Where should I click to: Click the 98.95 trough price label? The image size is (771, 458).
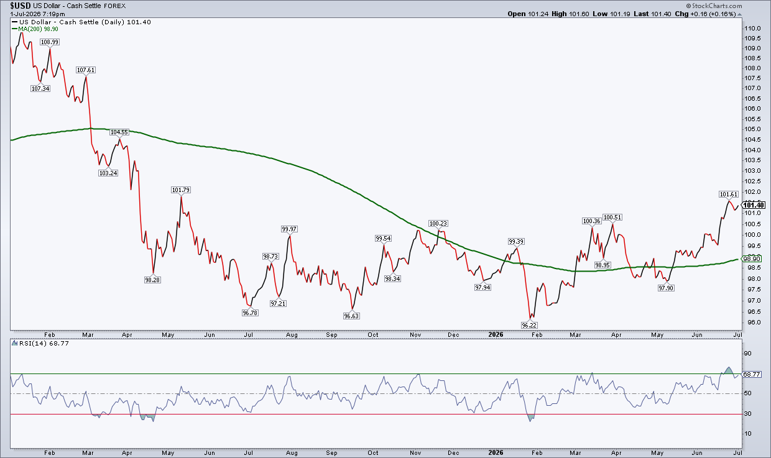602,265
